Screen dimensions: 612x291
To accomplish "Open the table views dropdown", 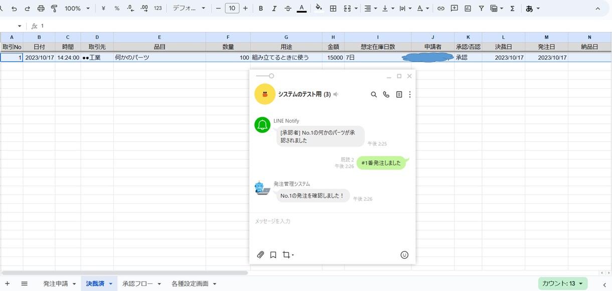I will (497, 9).
